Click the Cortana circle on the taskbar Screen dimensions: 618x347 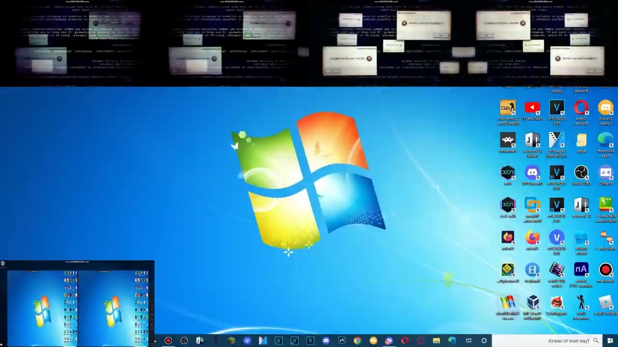(484, 341)
